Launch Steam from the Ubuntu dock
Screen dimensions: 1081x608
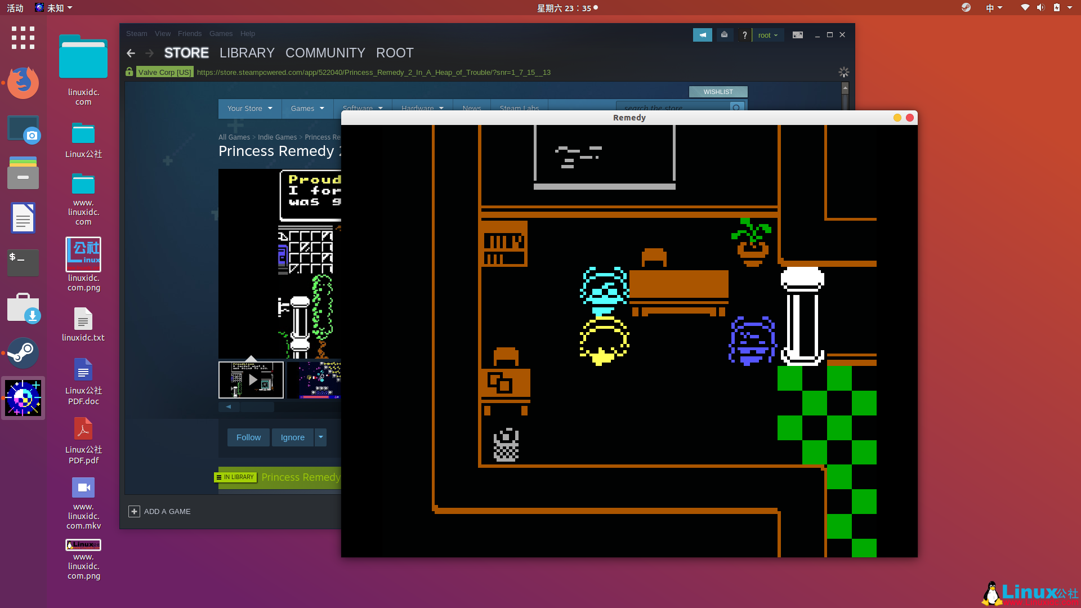23,353
